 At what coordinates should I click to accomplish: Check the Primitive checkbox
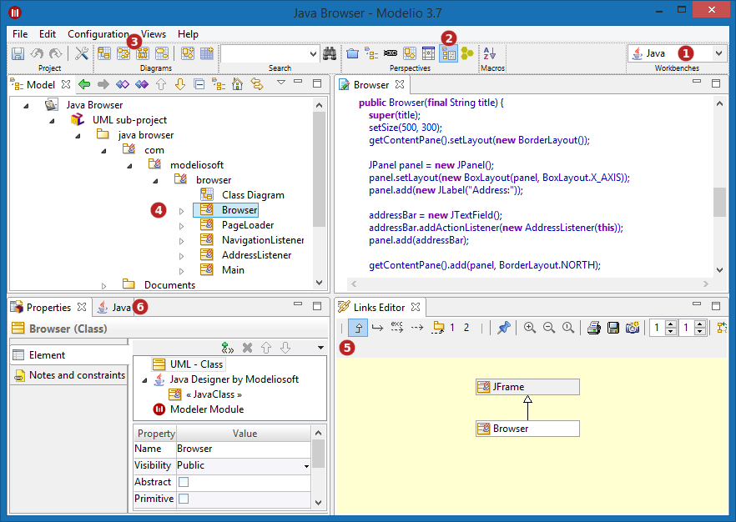click(x=184, y=498)
